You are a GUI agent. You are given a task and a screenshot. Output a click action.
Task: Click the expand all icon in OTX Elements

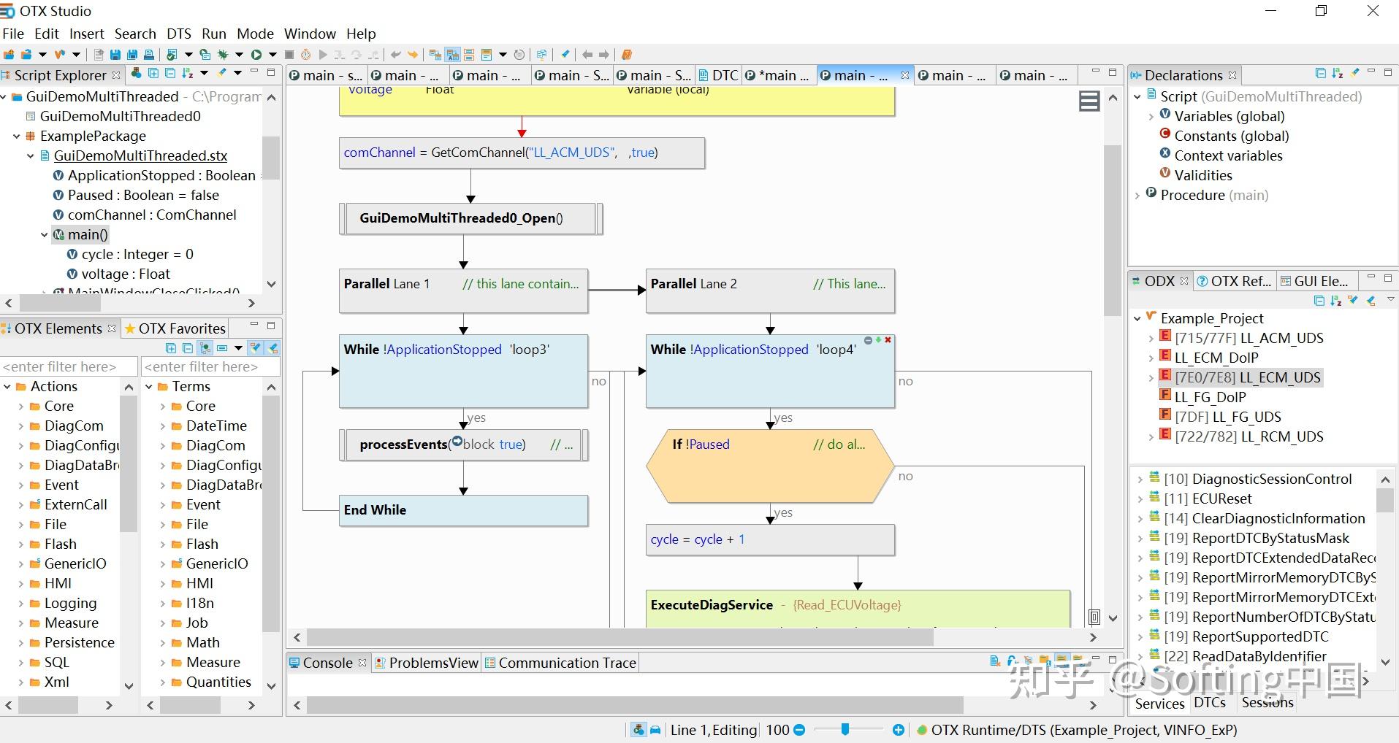click(x=171, y=348)
